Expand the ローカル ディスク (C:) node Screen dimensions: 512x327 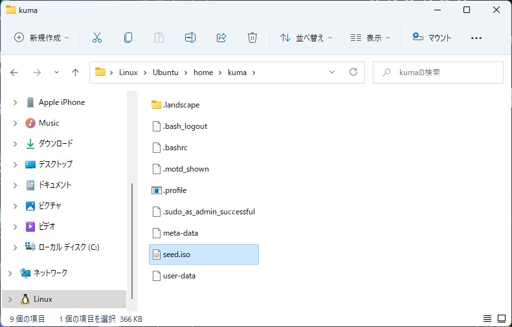16,247
